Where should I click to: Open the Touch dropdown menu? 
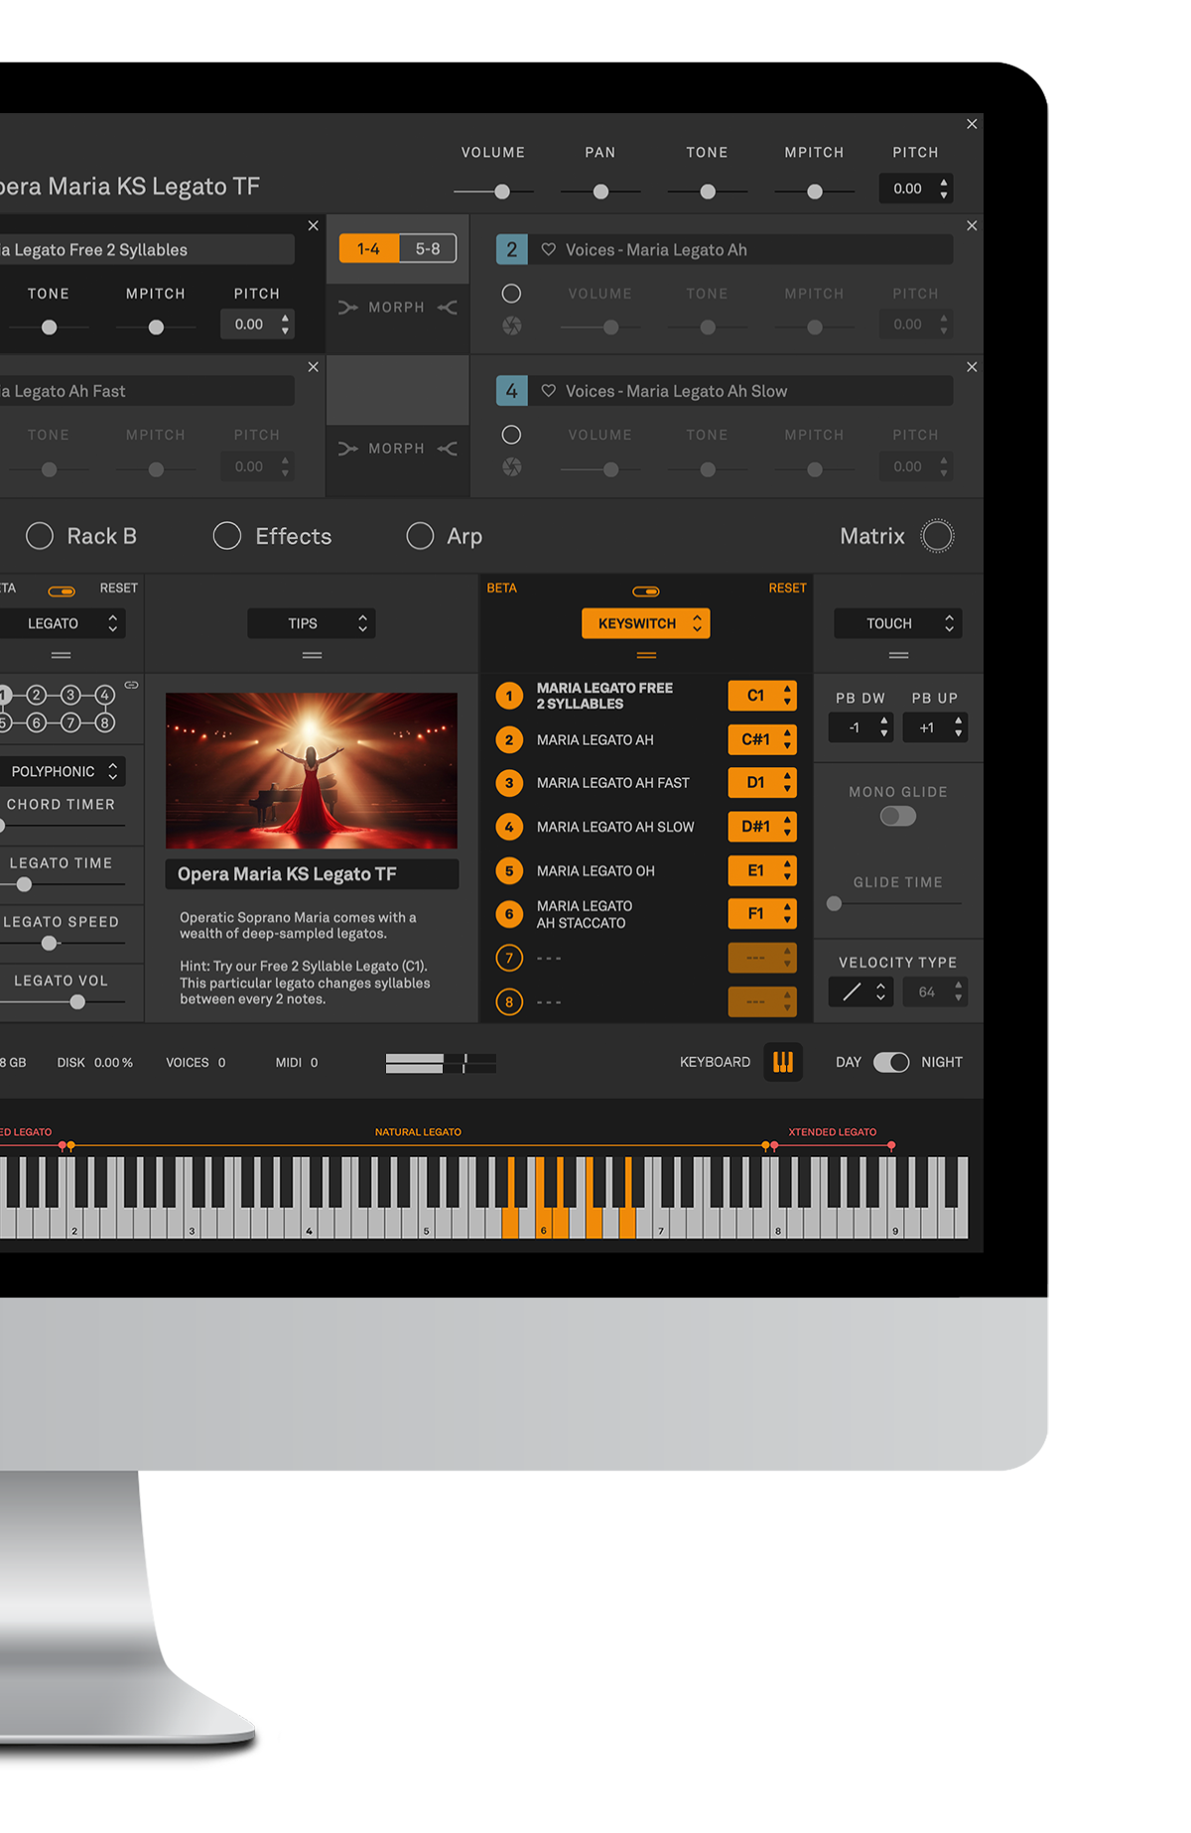tap(897, 623)
